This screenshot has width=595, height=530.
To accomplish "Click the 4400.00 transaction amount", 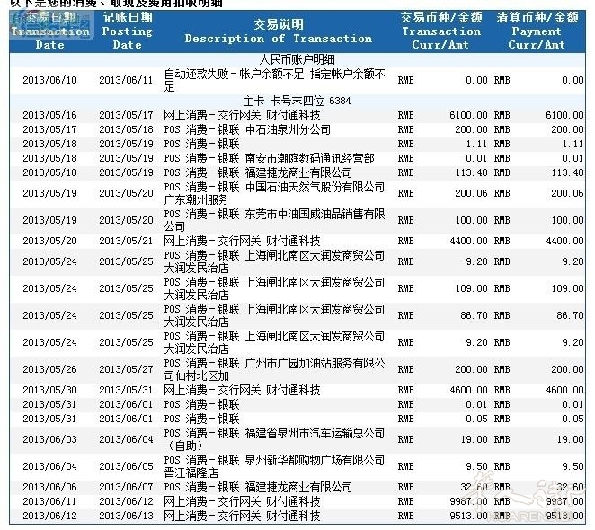I will [468, 241].
